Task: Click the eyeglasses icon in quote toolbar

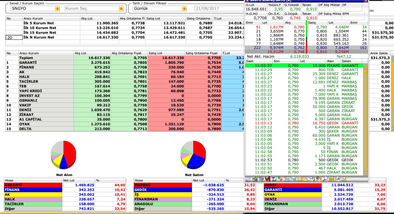Action: (274, 179)
